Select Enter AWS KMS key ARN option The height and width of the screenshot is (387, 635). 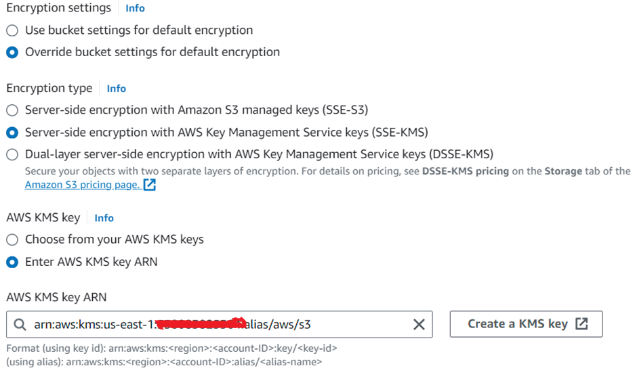(12, 262)
